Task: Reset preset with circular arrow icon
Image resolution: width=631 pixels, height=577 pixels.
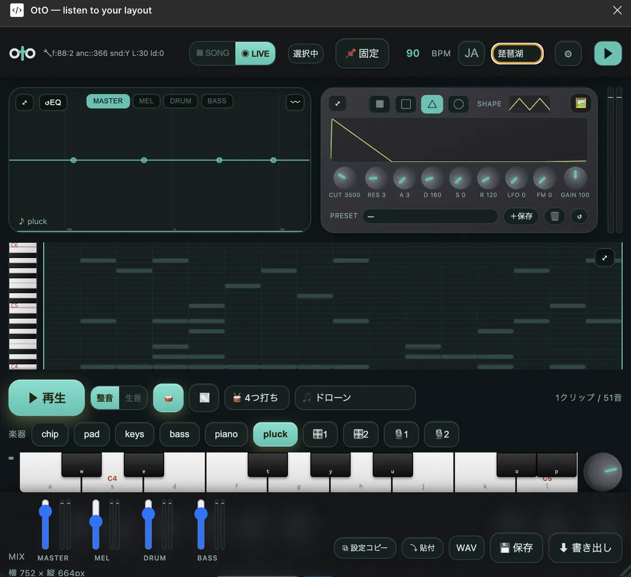Action: [579, 216]
